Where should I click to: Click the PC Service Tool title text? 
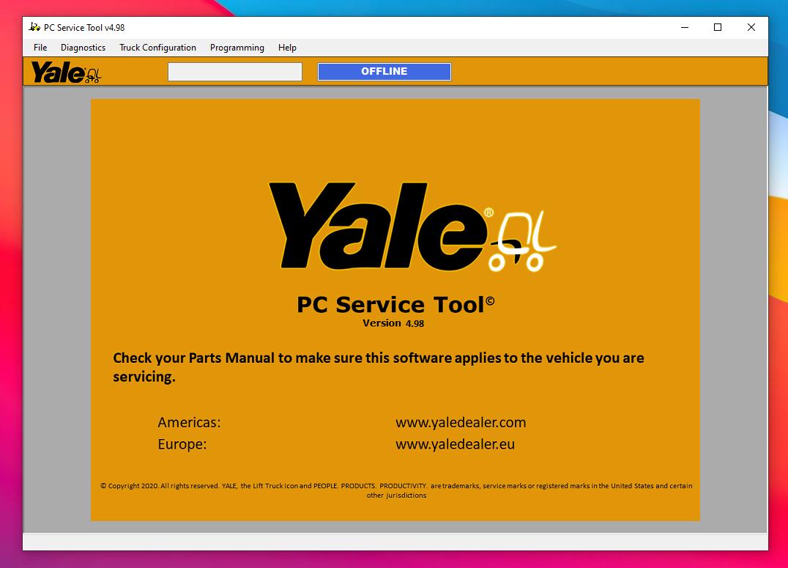(395, 302)
